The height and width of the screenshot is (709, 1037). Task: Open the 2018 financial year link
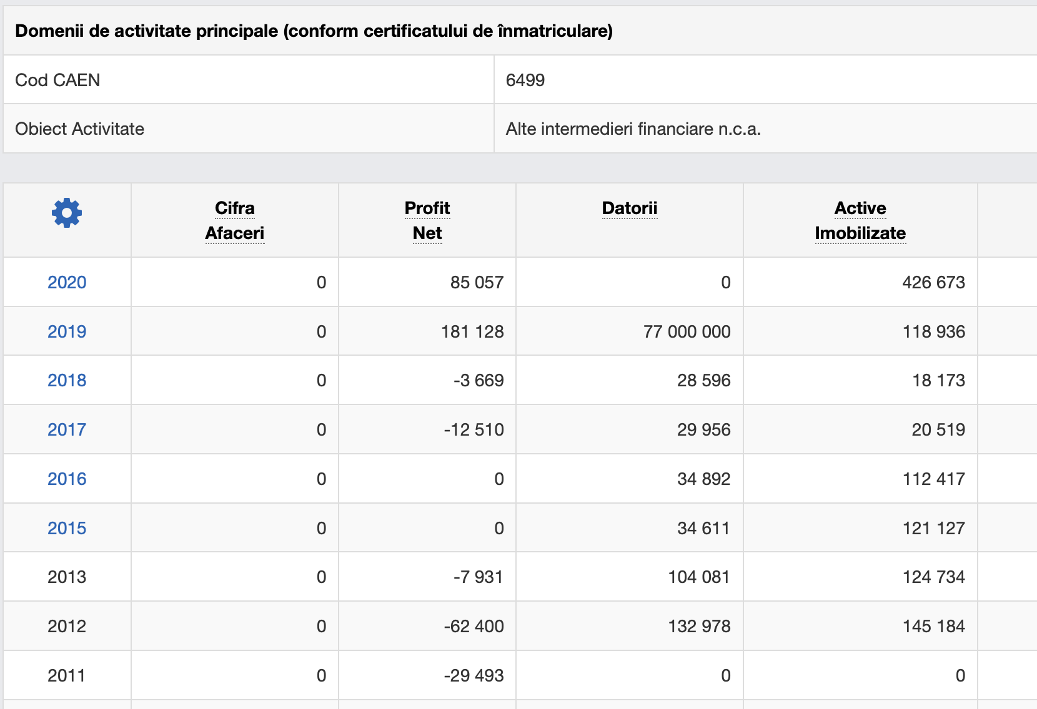click(x=67, y=380)
